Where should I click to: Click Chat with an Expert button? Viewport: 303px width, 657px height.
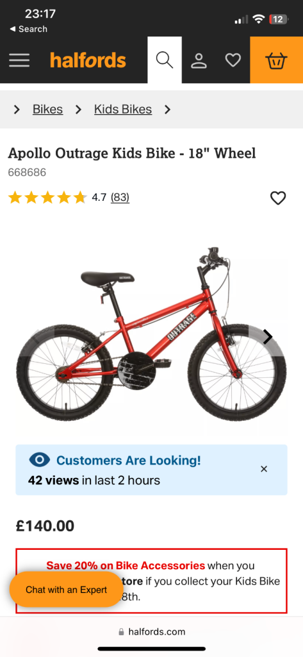point(67,590)
